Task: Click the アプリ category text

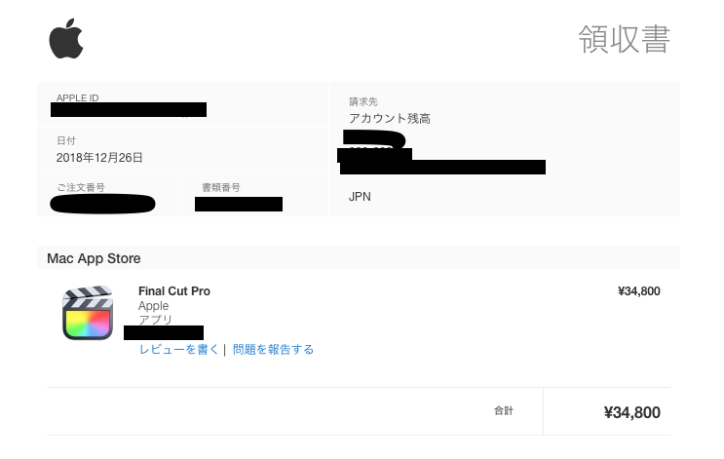Action: coord(154,320)
